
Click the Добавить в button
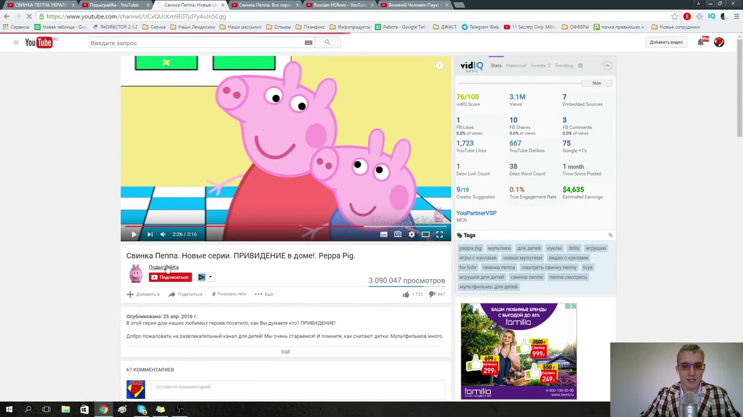tap(143, 294)
